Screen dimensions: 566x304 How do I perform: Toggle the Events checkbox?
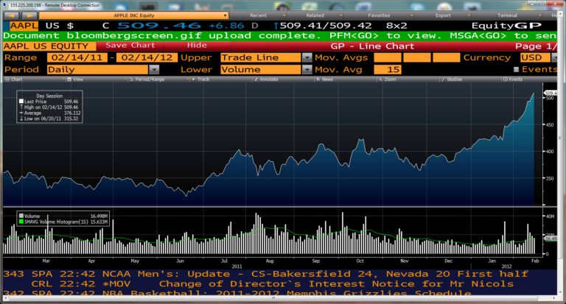click(x=516, y=69)
